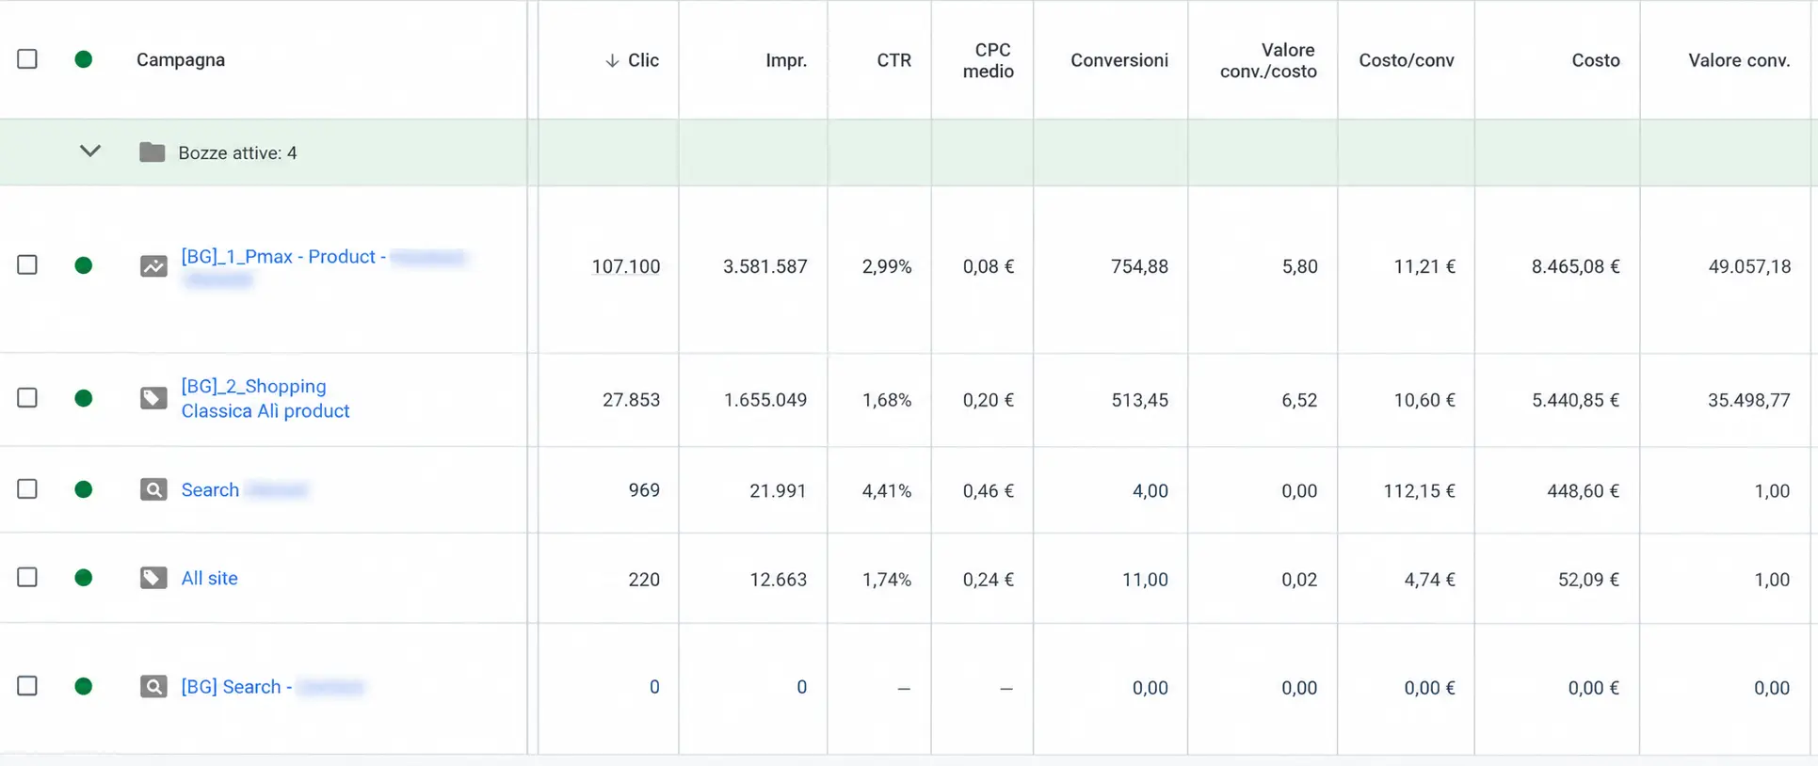Sort by the Costo column header
Image resolution: width=1818 pixels, height=766 pixels.
[x=1596, y=60]
